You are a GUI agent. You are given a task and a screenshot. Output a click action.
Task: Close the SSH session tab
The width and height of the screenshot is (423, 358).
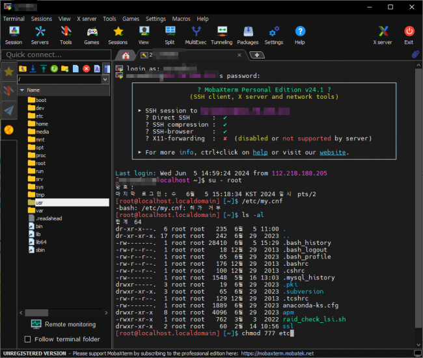239,55
